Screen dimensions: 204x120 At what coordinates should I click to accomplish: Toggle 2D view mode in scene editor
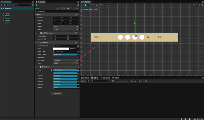click(x=82, y=5)
